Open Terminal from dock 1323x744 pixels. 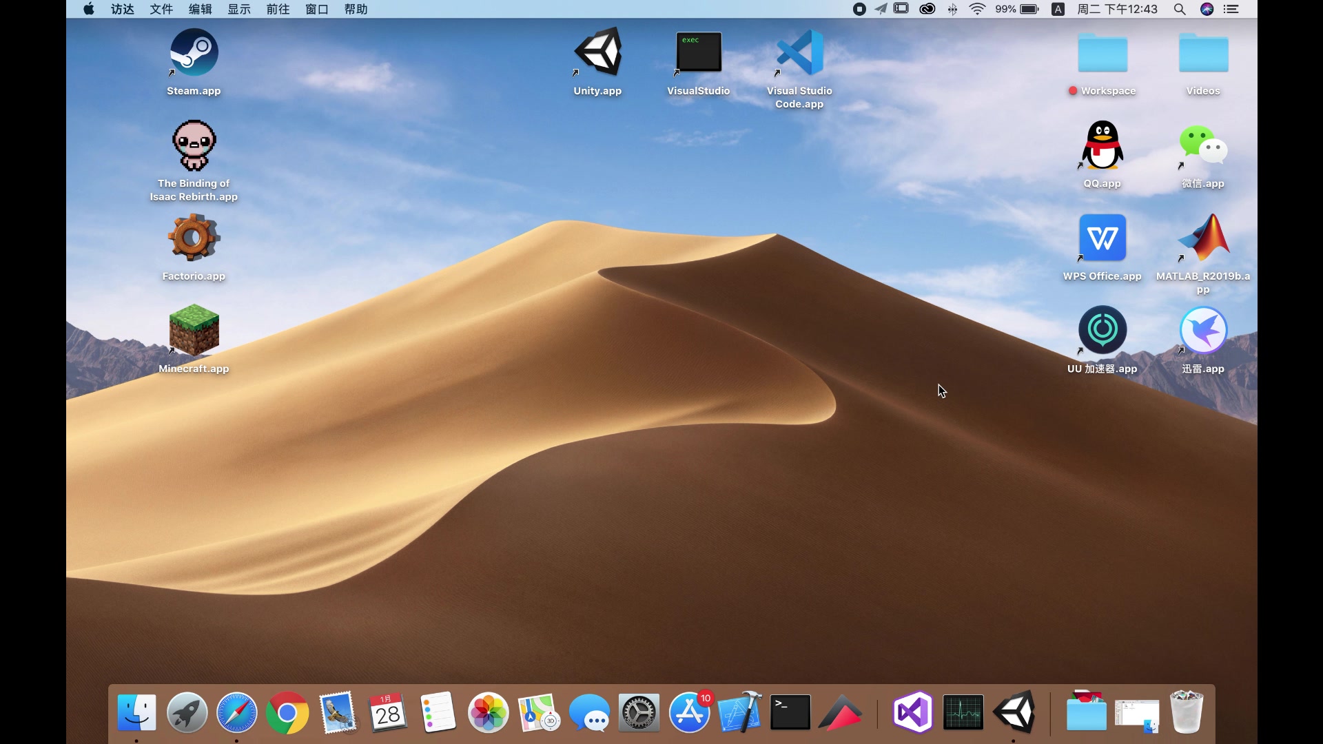(790, 712)
